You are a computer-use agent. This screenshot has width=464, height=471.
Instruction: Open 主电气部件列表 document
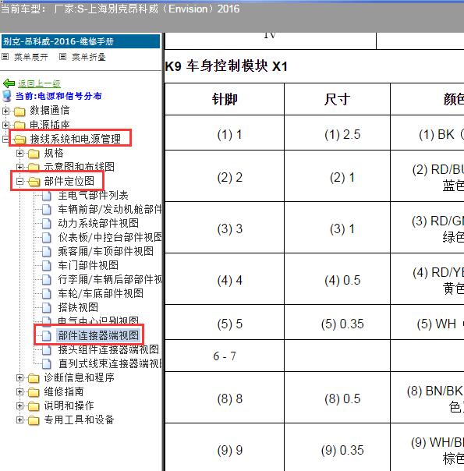(93, 196)
